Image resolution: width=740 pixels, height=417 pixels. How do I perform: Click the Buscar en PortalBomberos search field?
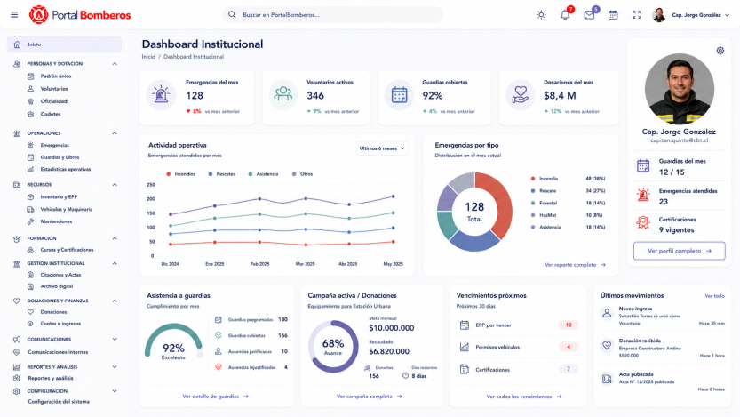point(332,14)
